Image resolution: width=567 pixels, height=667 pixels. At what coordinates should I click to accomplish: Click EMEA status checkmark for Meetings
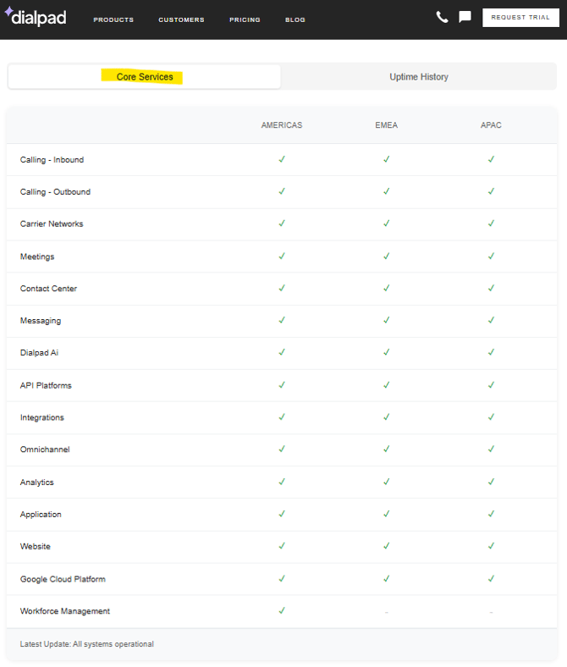click(x=386, y=256)
